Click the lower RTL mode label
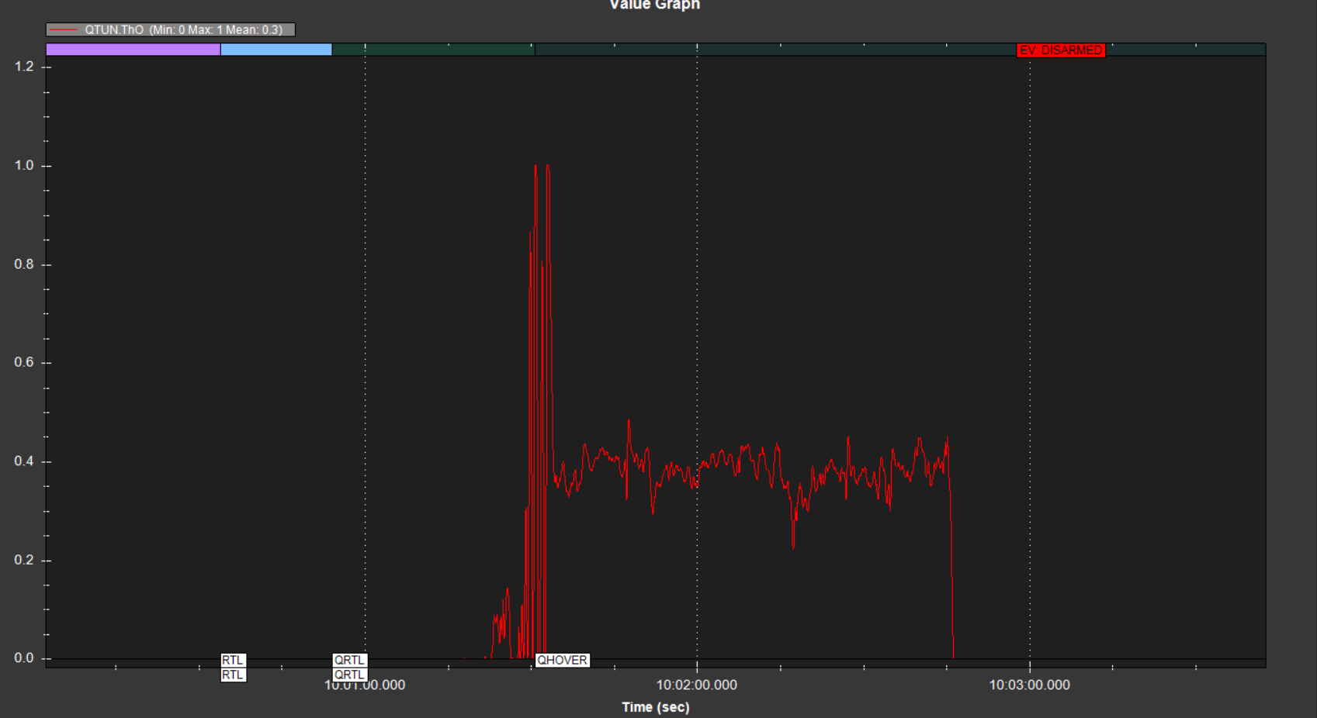1317x718 pixels. (233, 675)
